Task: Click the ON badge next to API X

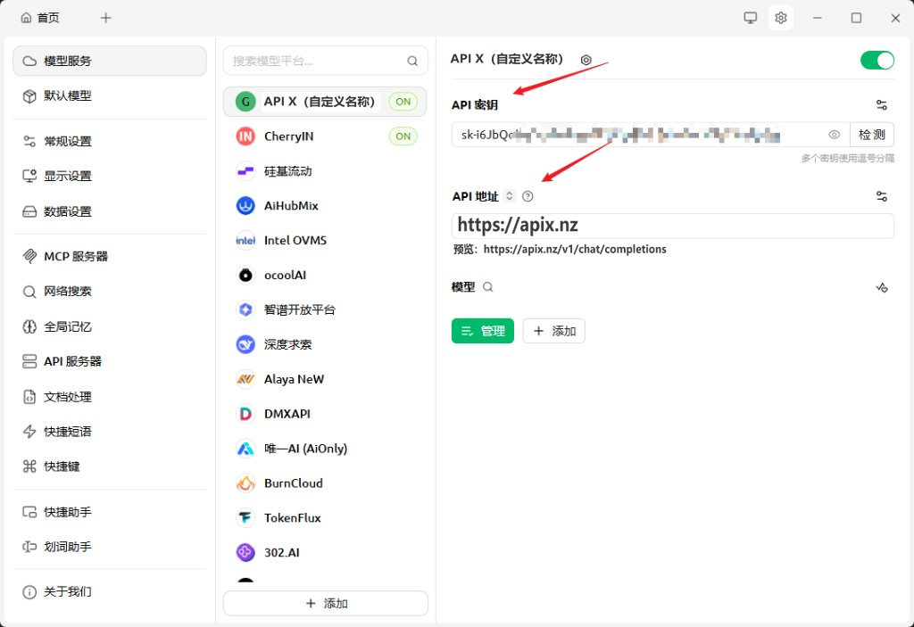Action: click(403, 102)
